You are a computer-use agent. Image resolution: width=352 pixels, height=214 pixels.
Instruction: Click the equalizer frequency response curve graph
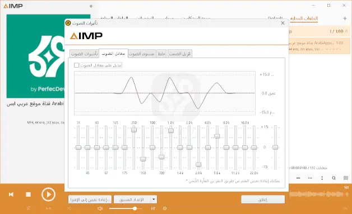tap(165, 93)
